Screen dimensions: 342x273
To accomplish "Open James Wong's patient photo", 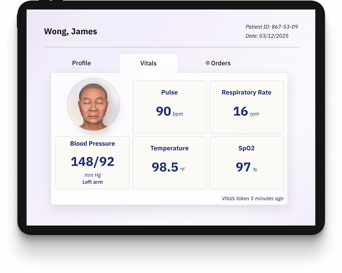I will click(x=93, y=104).
